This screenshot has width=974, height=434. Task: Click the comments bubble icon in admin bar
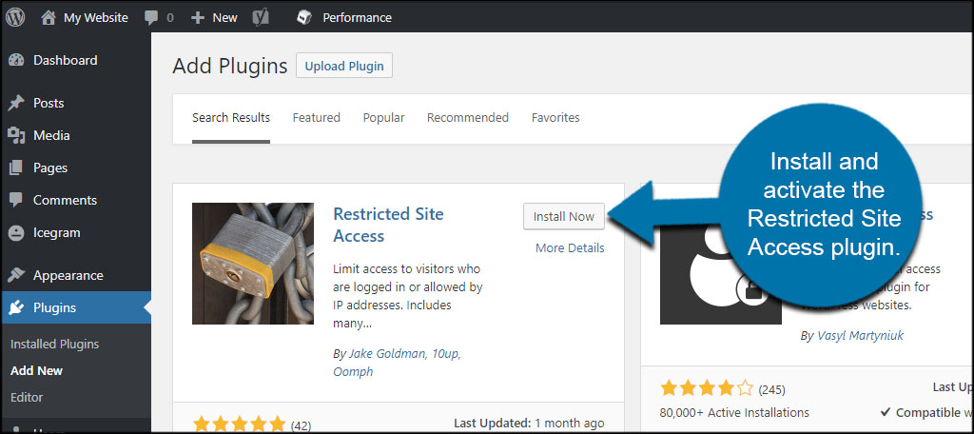152,17
